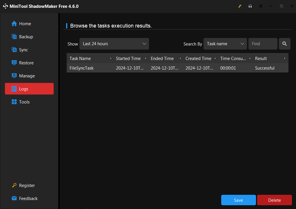Open the Tools label
This screenshot has height=209, width=296.
point(24,102)
